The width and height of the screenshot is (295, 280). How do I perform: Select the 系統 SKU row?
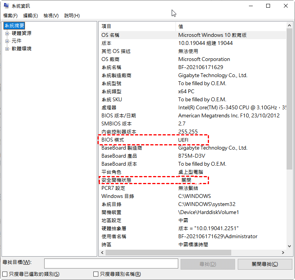click(193, 100)
